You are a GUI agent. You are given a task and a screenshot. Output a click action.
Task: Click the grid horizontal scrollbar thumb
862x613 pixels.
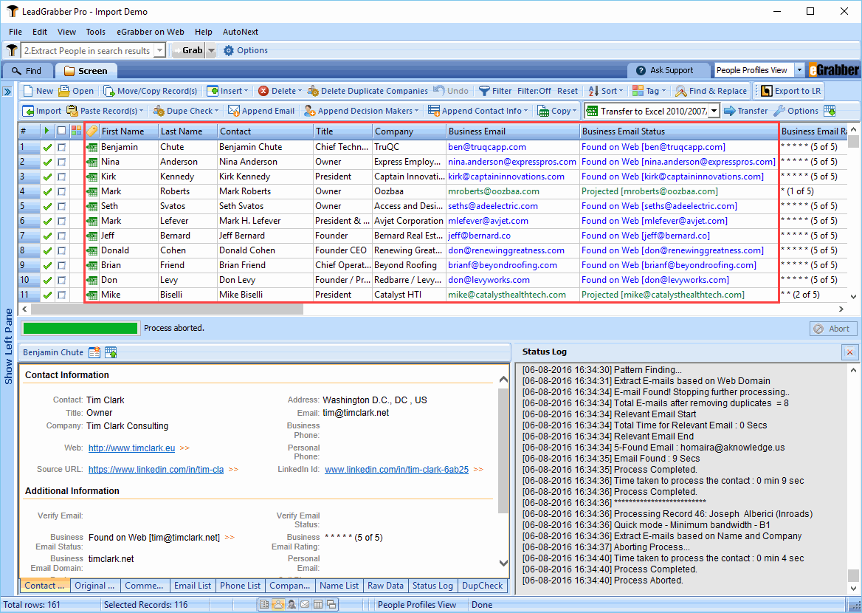167,309
